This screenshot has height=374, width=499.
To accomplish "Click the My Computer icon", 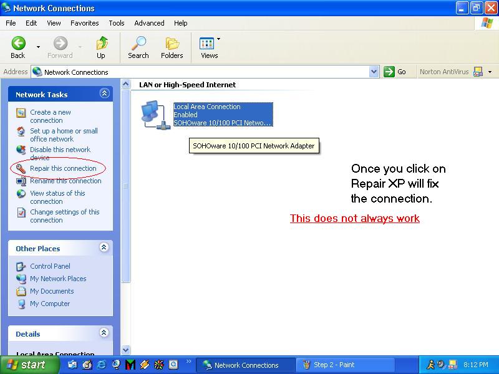I will tap(21, 304).
